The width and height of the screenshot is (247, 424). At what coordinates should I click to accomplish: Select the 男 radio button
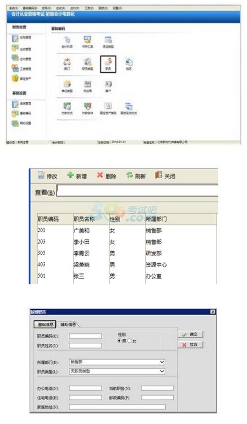pyautogui.click(x=120, y=341)
